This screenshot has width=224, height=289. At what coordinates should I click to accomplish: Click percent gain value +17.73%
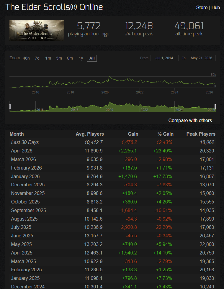[x=163, y=176]
